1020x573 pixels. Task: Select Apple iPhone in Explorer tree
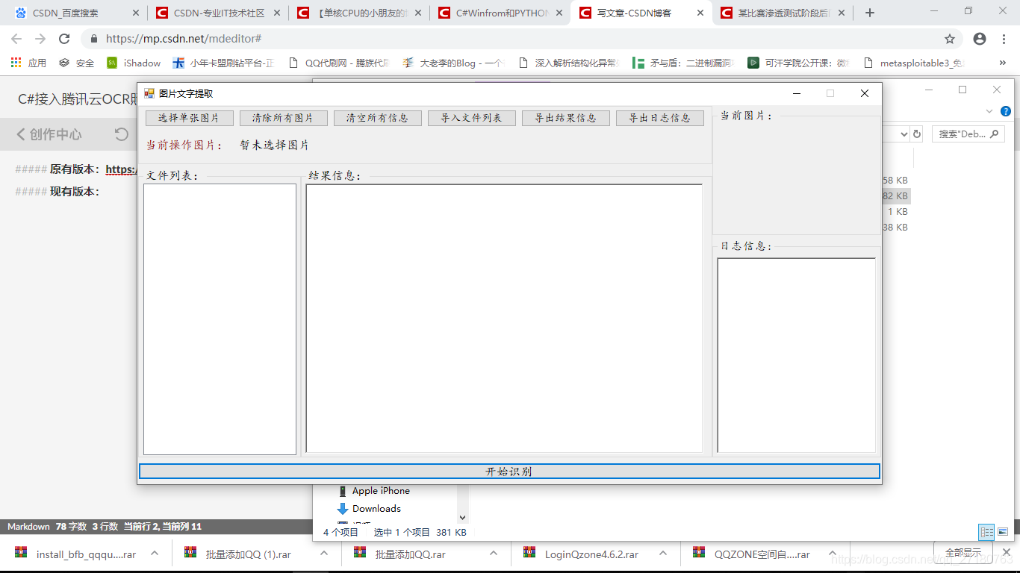coord(373,491)
